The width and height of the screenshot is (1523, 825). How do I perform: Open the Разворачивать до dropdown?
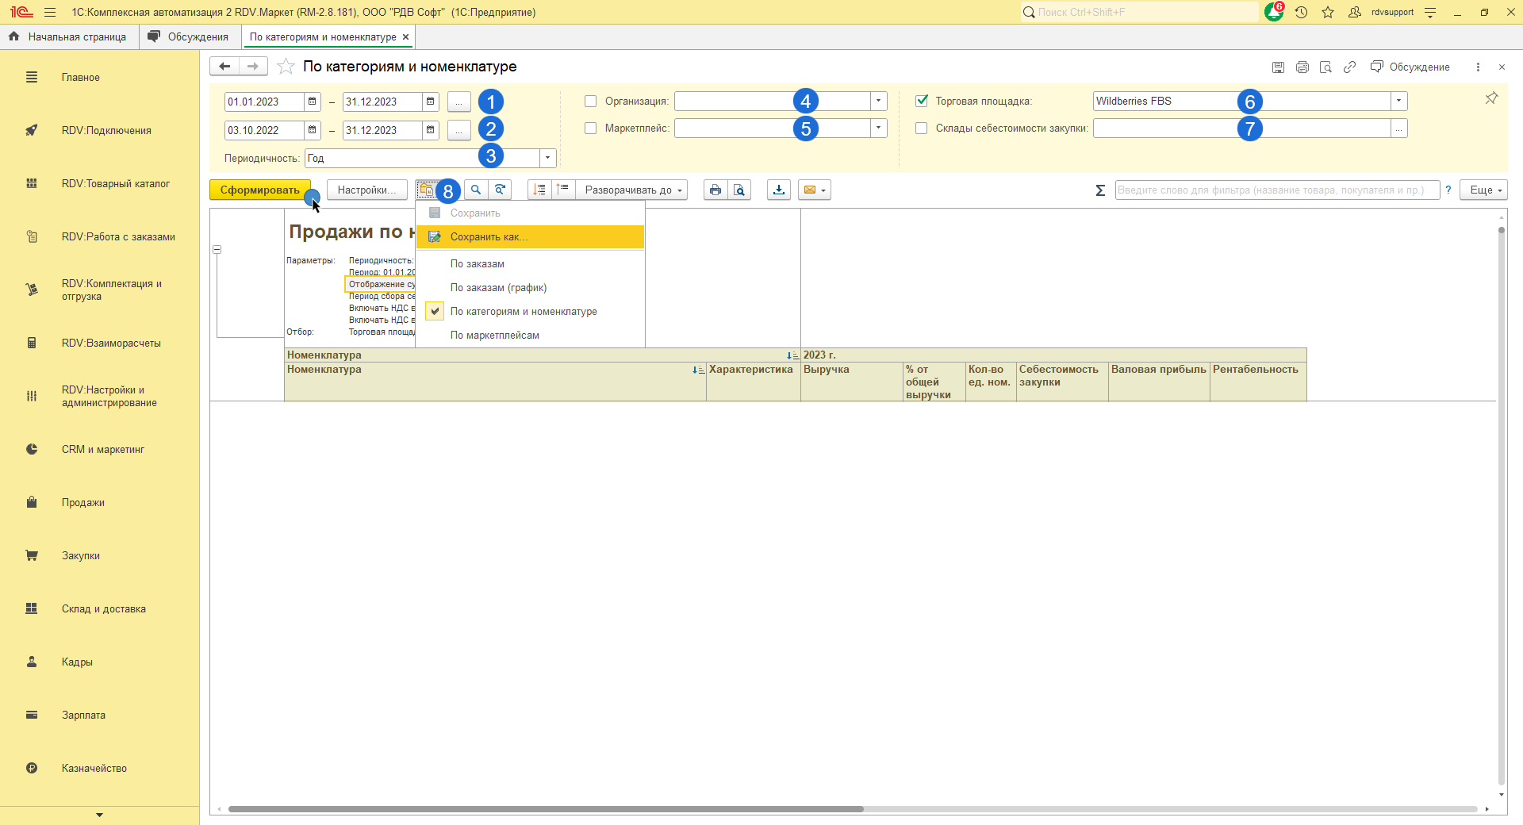[632, 190]
